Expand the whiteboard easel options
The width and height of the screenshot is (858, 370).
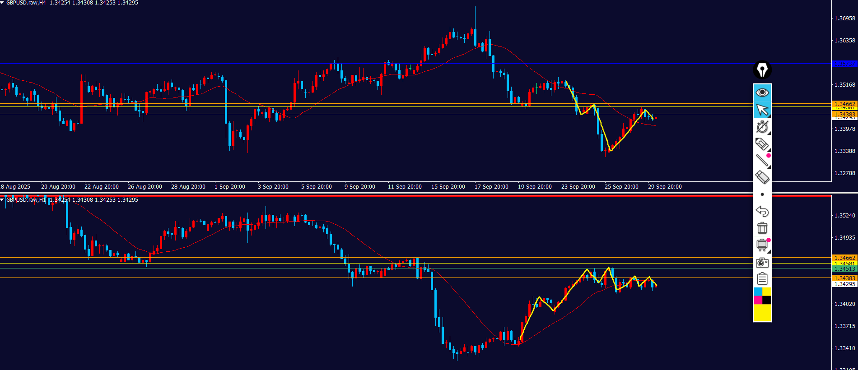click(762, 245)
